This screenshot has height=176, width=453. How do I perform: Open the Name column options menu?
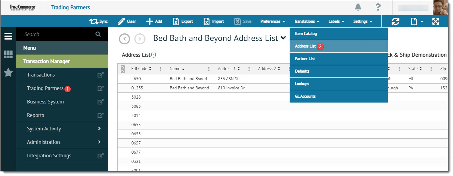209,69
